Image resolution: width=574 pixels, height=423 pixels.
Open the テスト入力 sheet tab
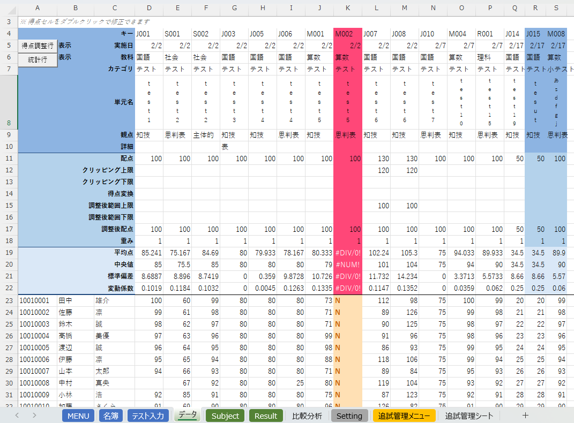tap(148, 416)
